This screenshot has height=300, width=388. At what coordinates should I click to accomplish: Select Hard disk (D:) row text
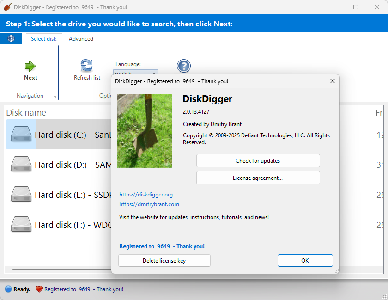pyautogui.click(x=73, y=165)
